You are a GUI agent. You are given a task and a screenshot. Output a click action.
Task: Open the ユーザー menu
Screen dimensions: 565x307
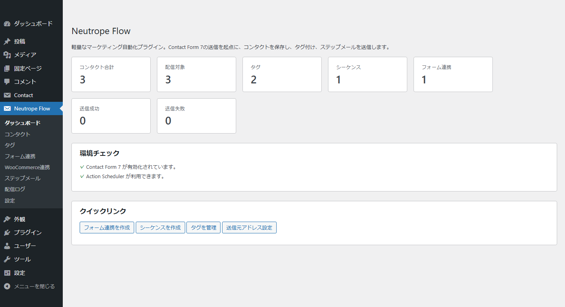[31, 246]
